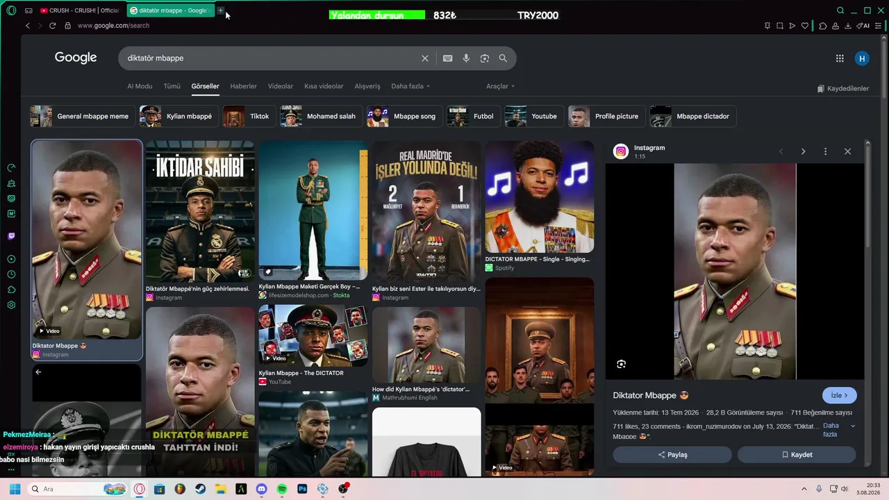Open the sidebar player icon
The image size is (889, 500).
pos(11,259)
